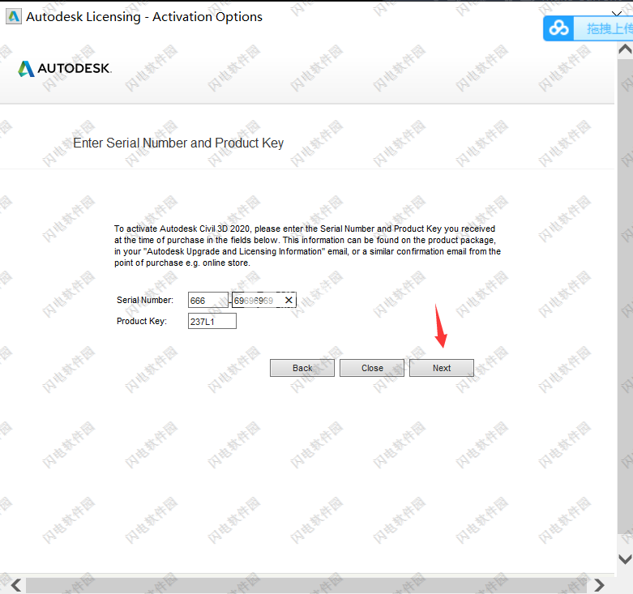The image size is (633, 594).
Task: Focus the serial number prefix field 666
Action: [208, 300]
